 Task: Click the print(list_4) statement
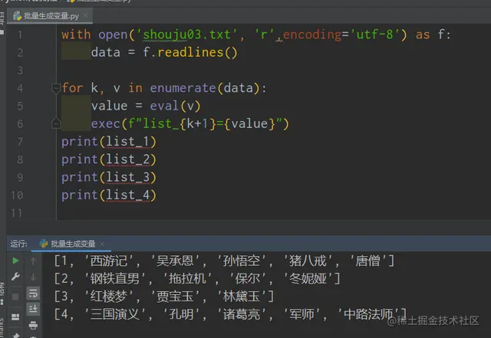109,195
